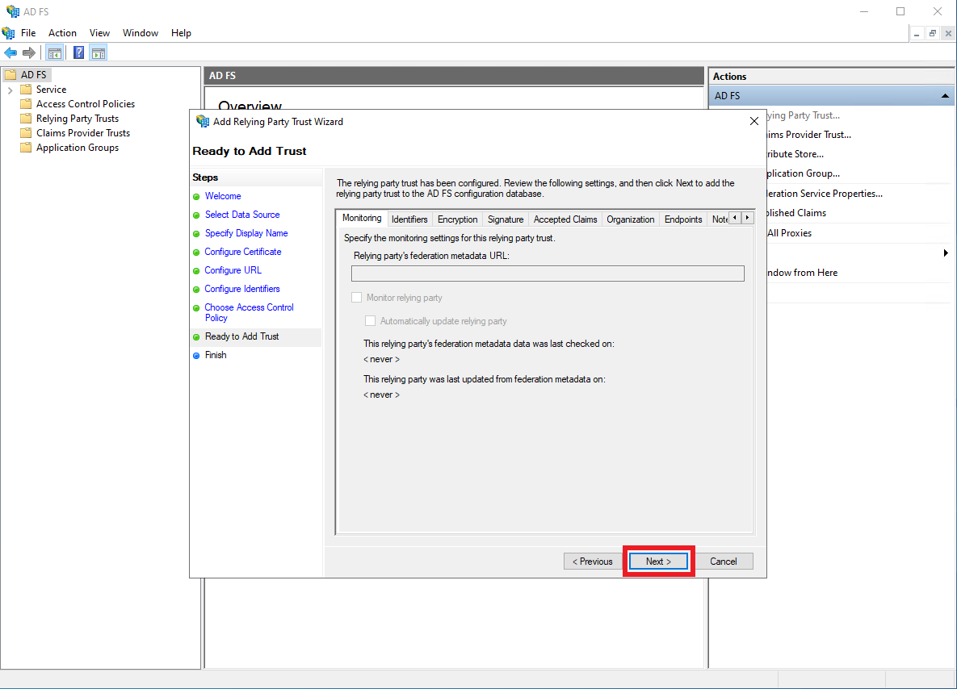957x689 pixels.
Task: Expand the Service tree node
Action: coord(10,90)
